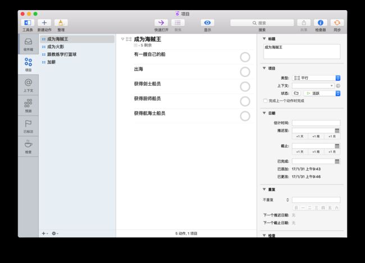Image resolution: width=365 pixels, height=263 pixels.
Task: Open the calendar picker for 截止
Action: (x=337, y=146)
